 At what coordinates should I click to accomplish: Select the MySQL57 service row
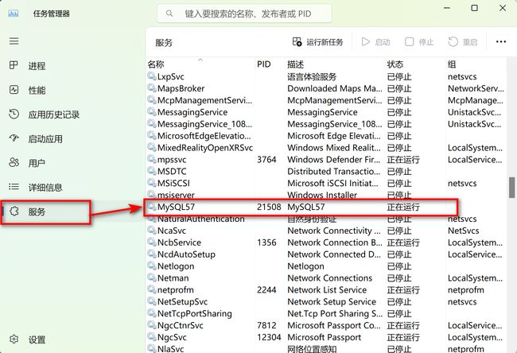(326, 207)
